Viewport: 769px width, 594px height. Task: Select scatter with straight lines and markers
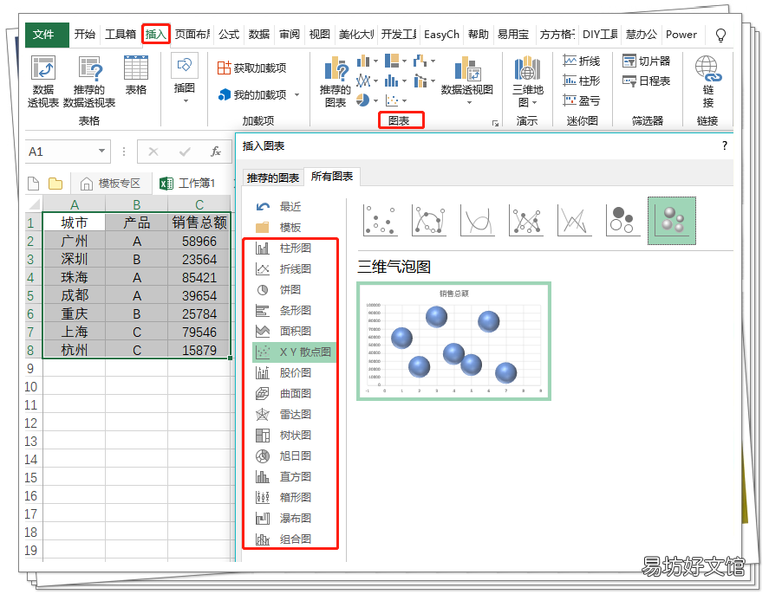coord(525,220)
